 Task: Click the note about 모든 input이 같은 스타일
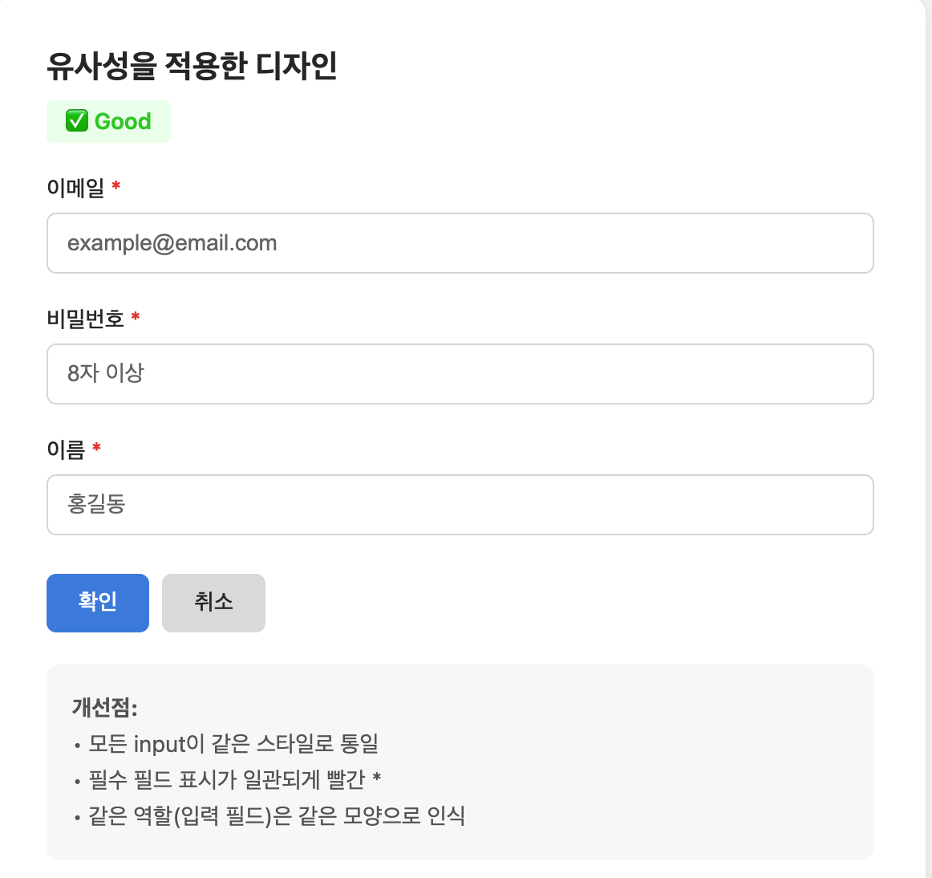click(233, 743)
